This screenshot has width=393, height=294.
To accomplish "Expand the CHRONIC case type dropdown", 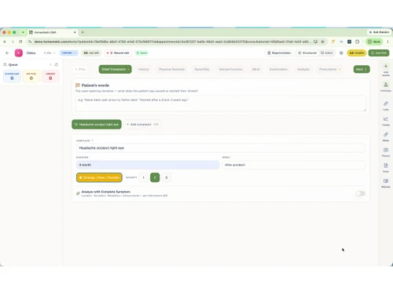I will pyautogui.click(x=69, y=53).
